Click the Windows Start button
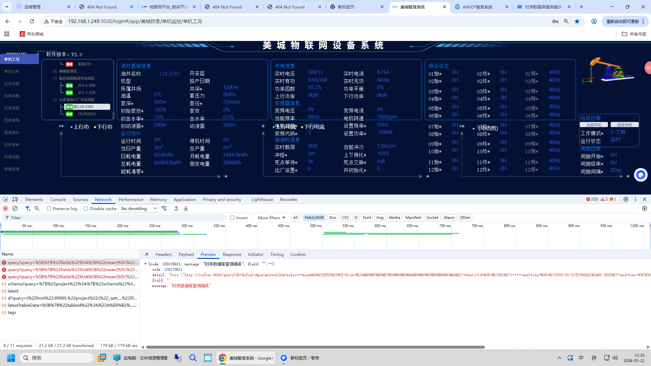 11,358
